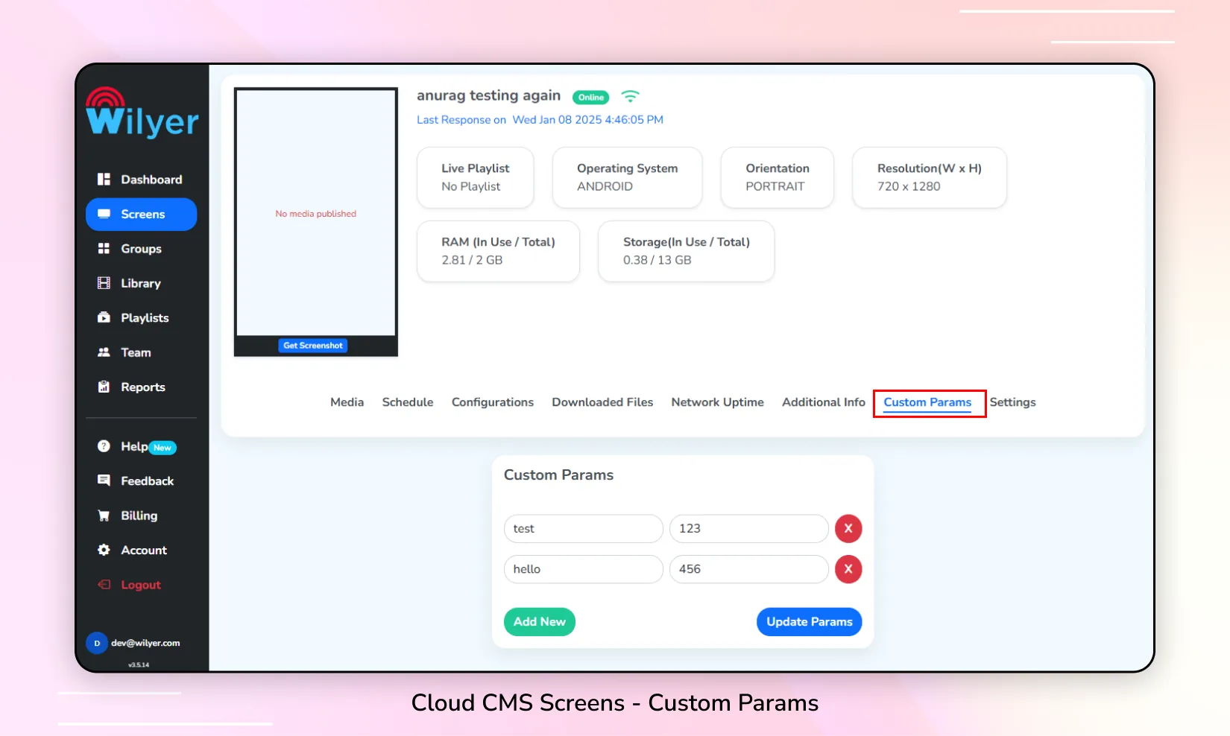
Task: Open Billing from the sidebar
Action: pyautogui.click(x=141, y=515)
